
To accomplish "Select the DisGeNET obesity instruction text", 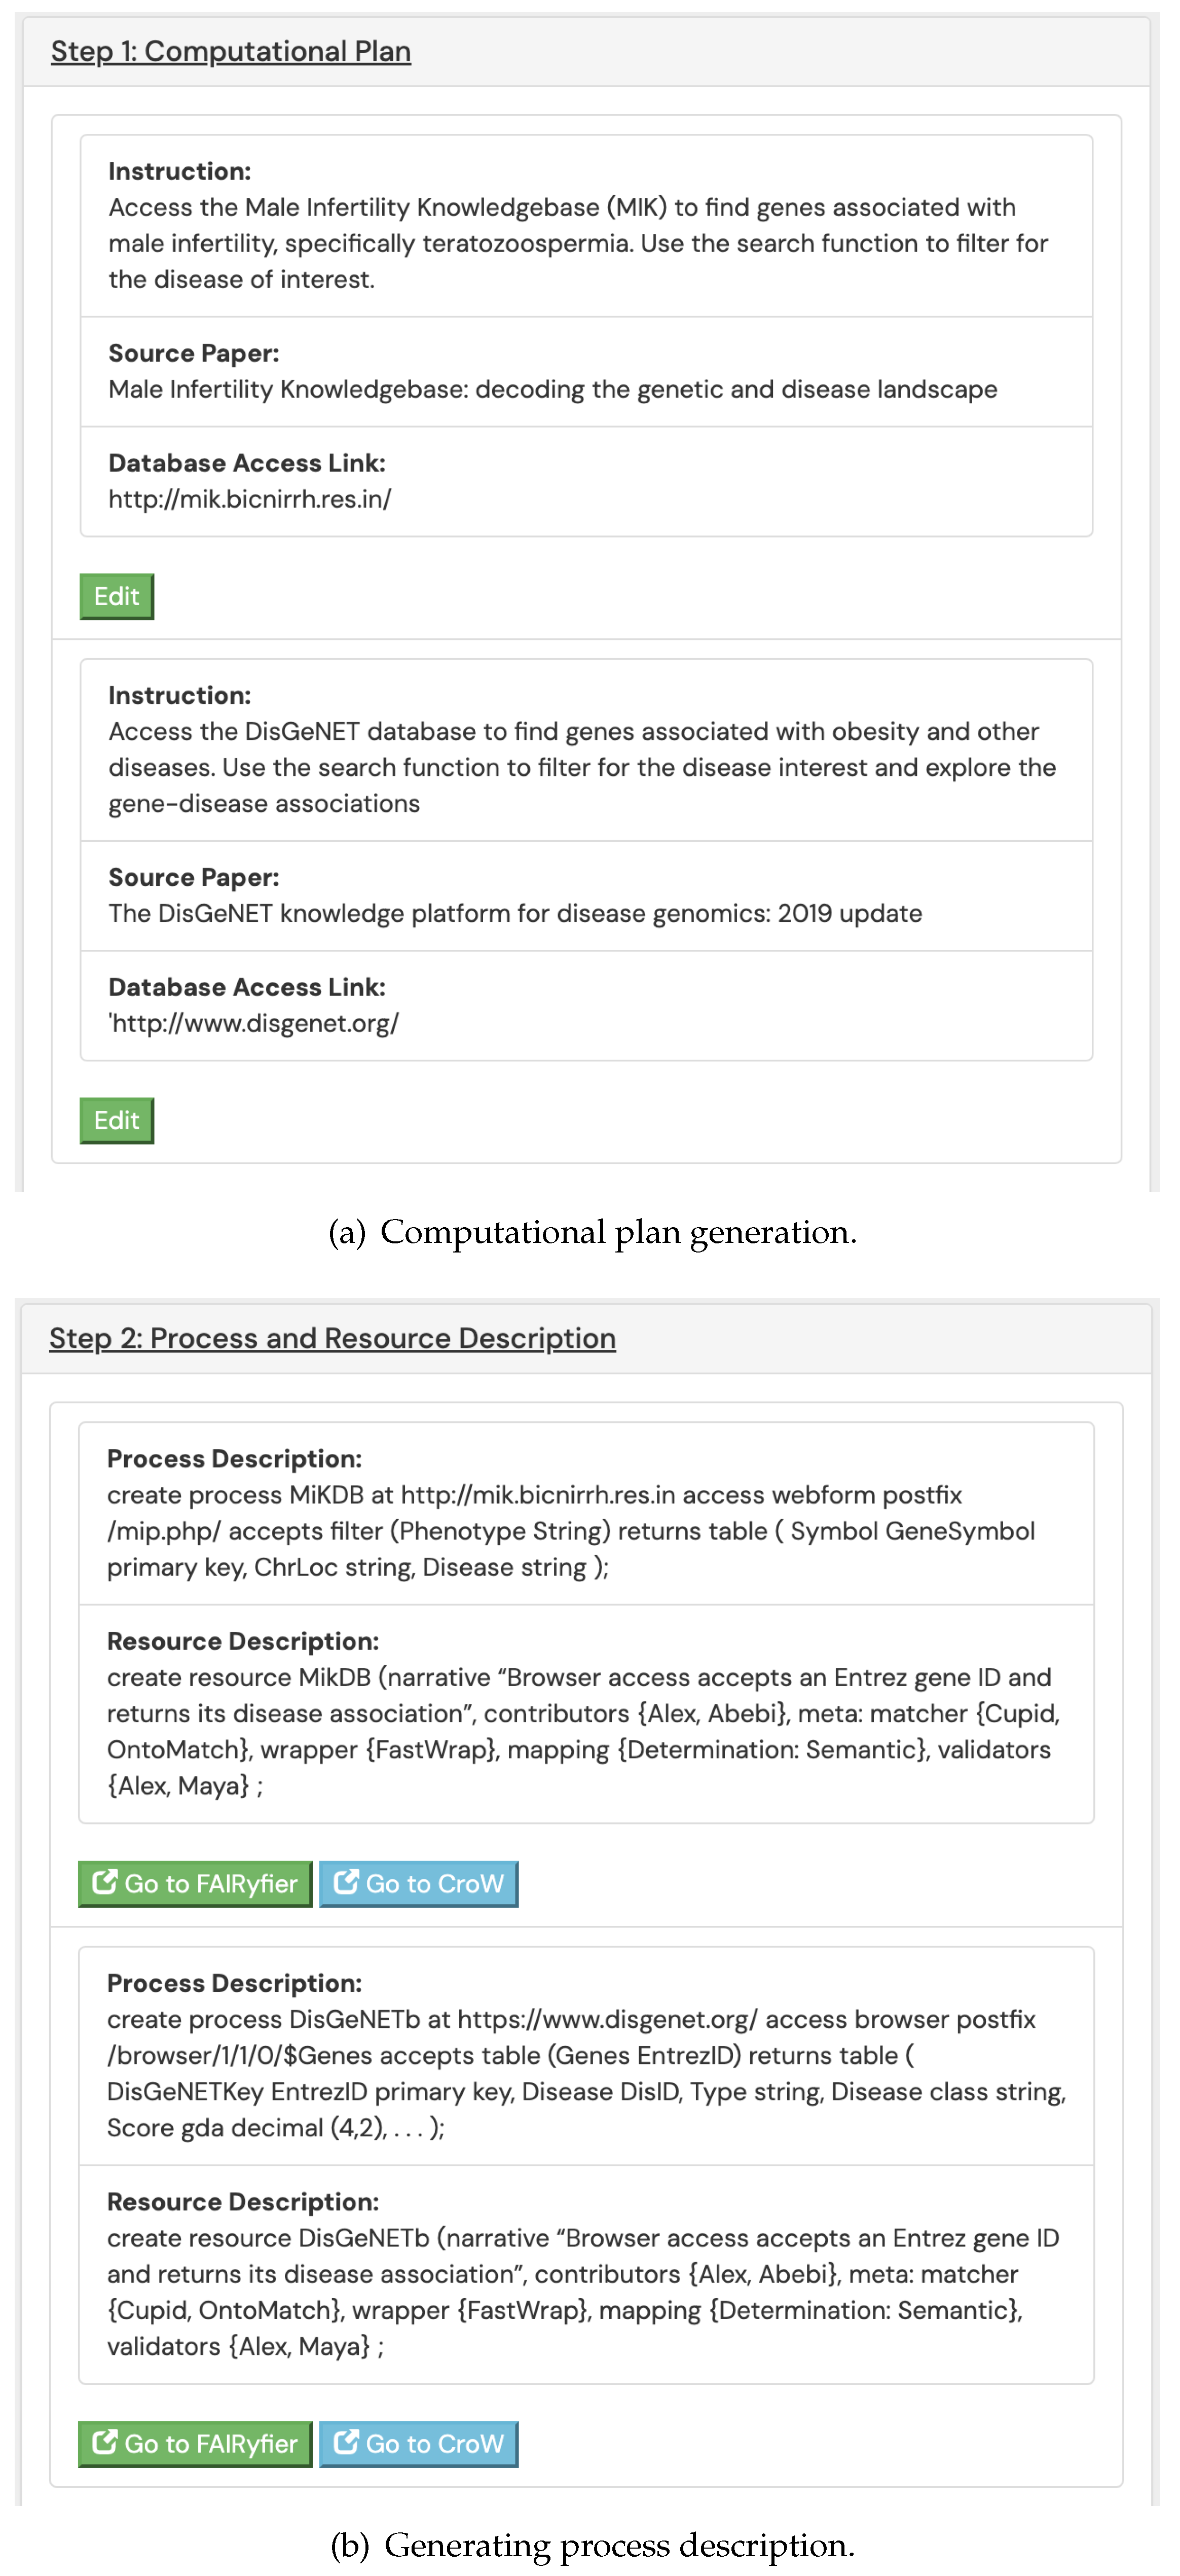I will point(582,767).
